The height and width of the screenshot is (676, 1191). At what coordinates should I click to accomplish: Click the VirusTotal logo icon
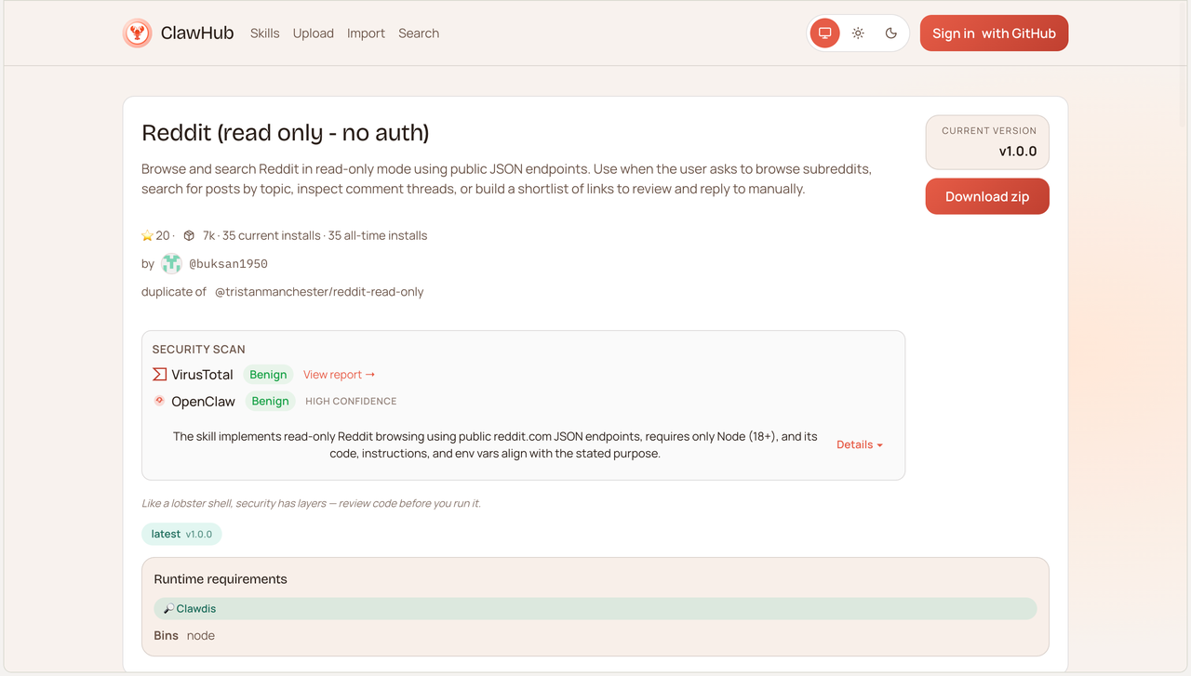tap(160, 375)
